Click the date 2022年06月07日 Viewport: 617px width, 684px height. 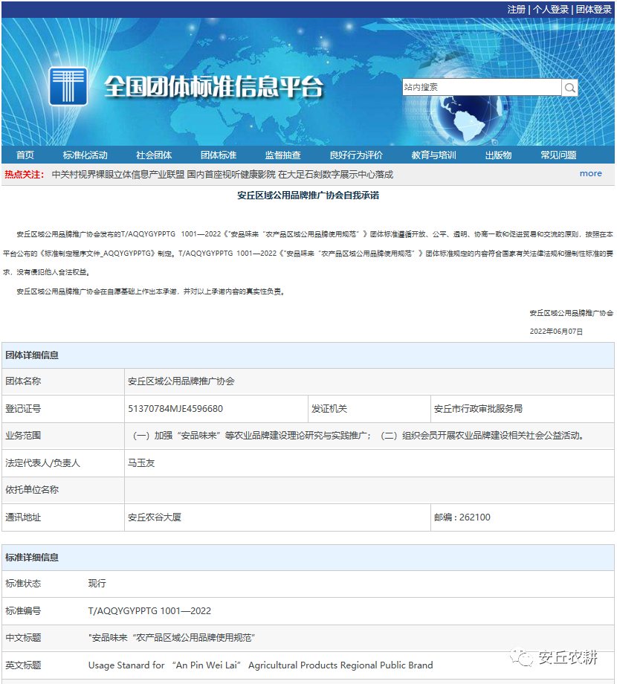(556, 332)
